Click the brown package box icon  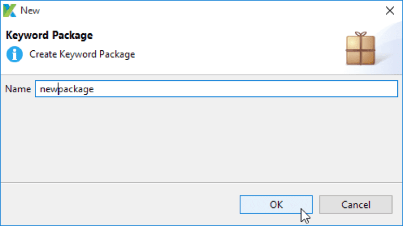(x=360, y=48)
